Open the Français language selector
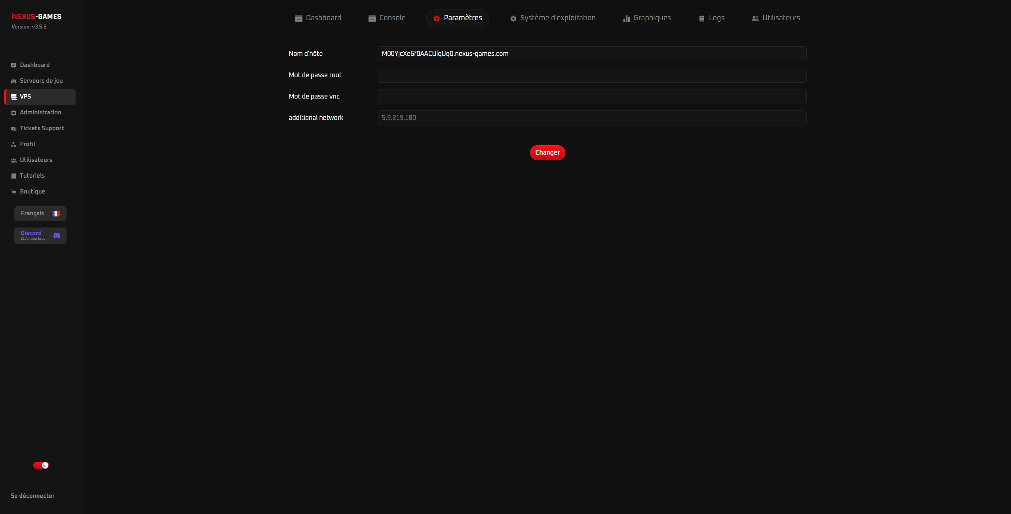The height and width of the screenshot is (514, 1011). tap(40, 213)
